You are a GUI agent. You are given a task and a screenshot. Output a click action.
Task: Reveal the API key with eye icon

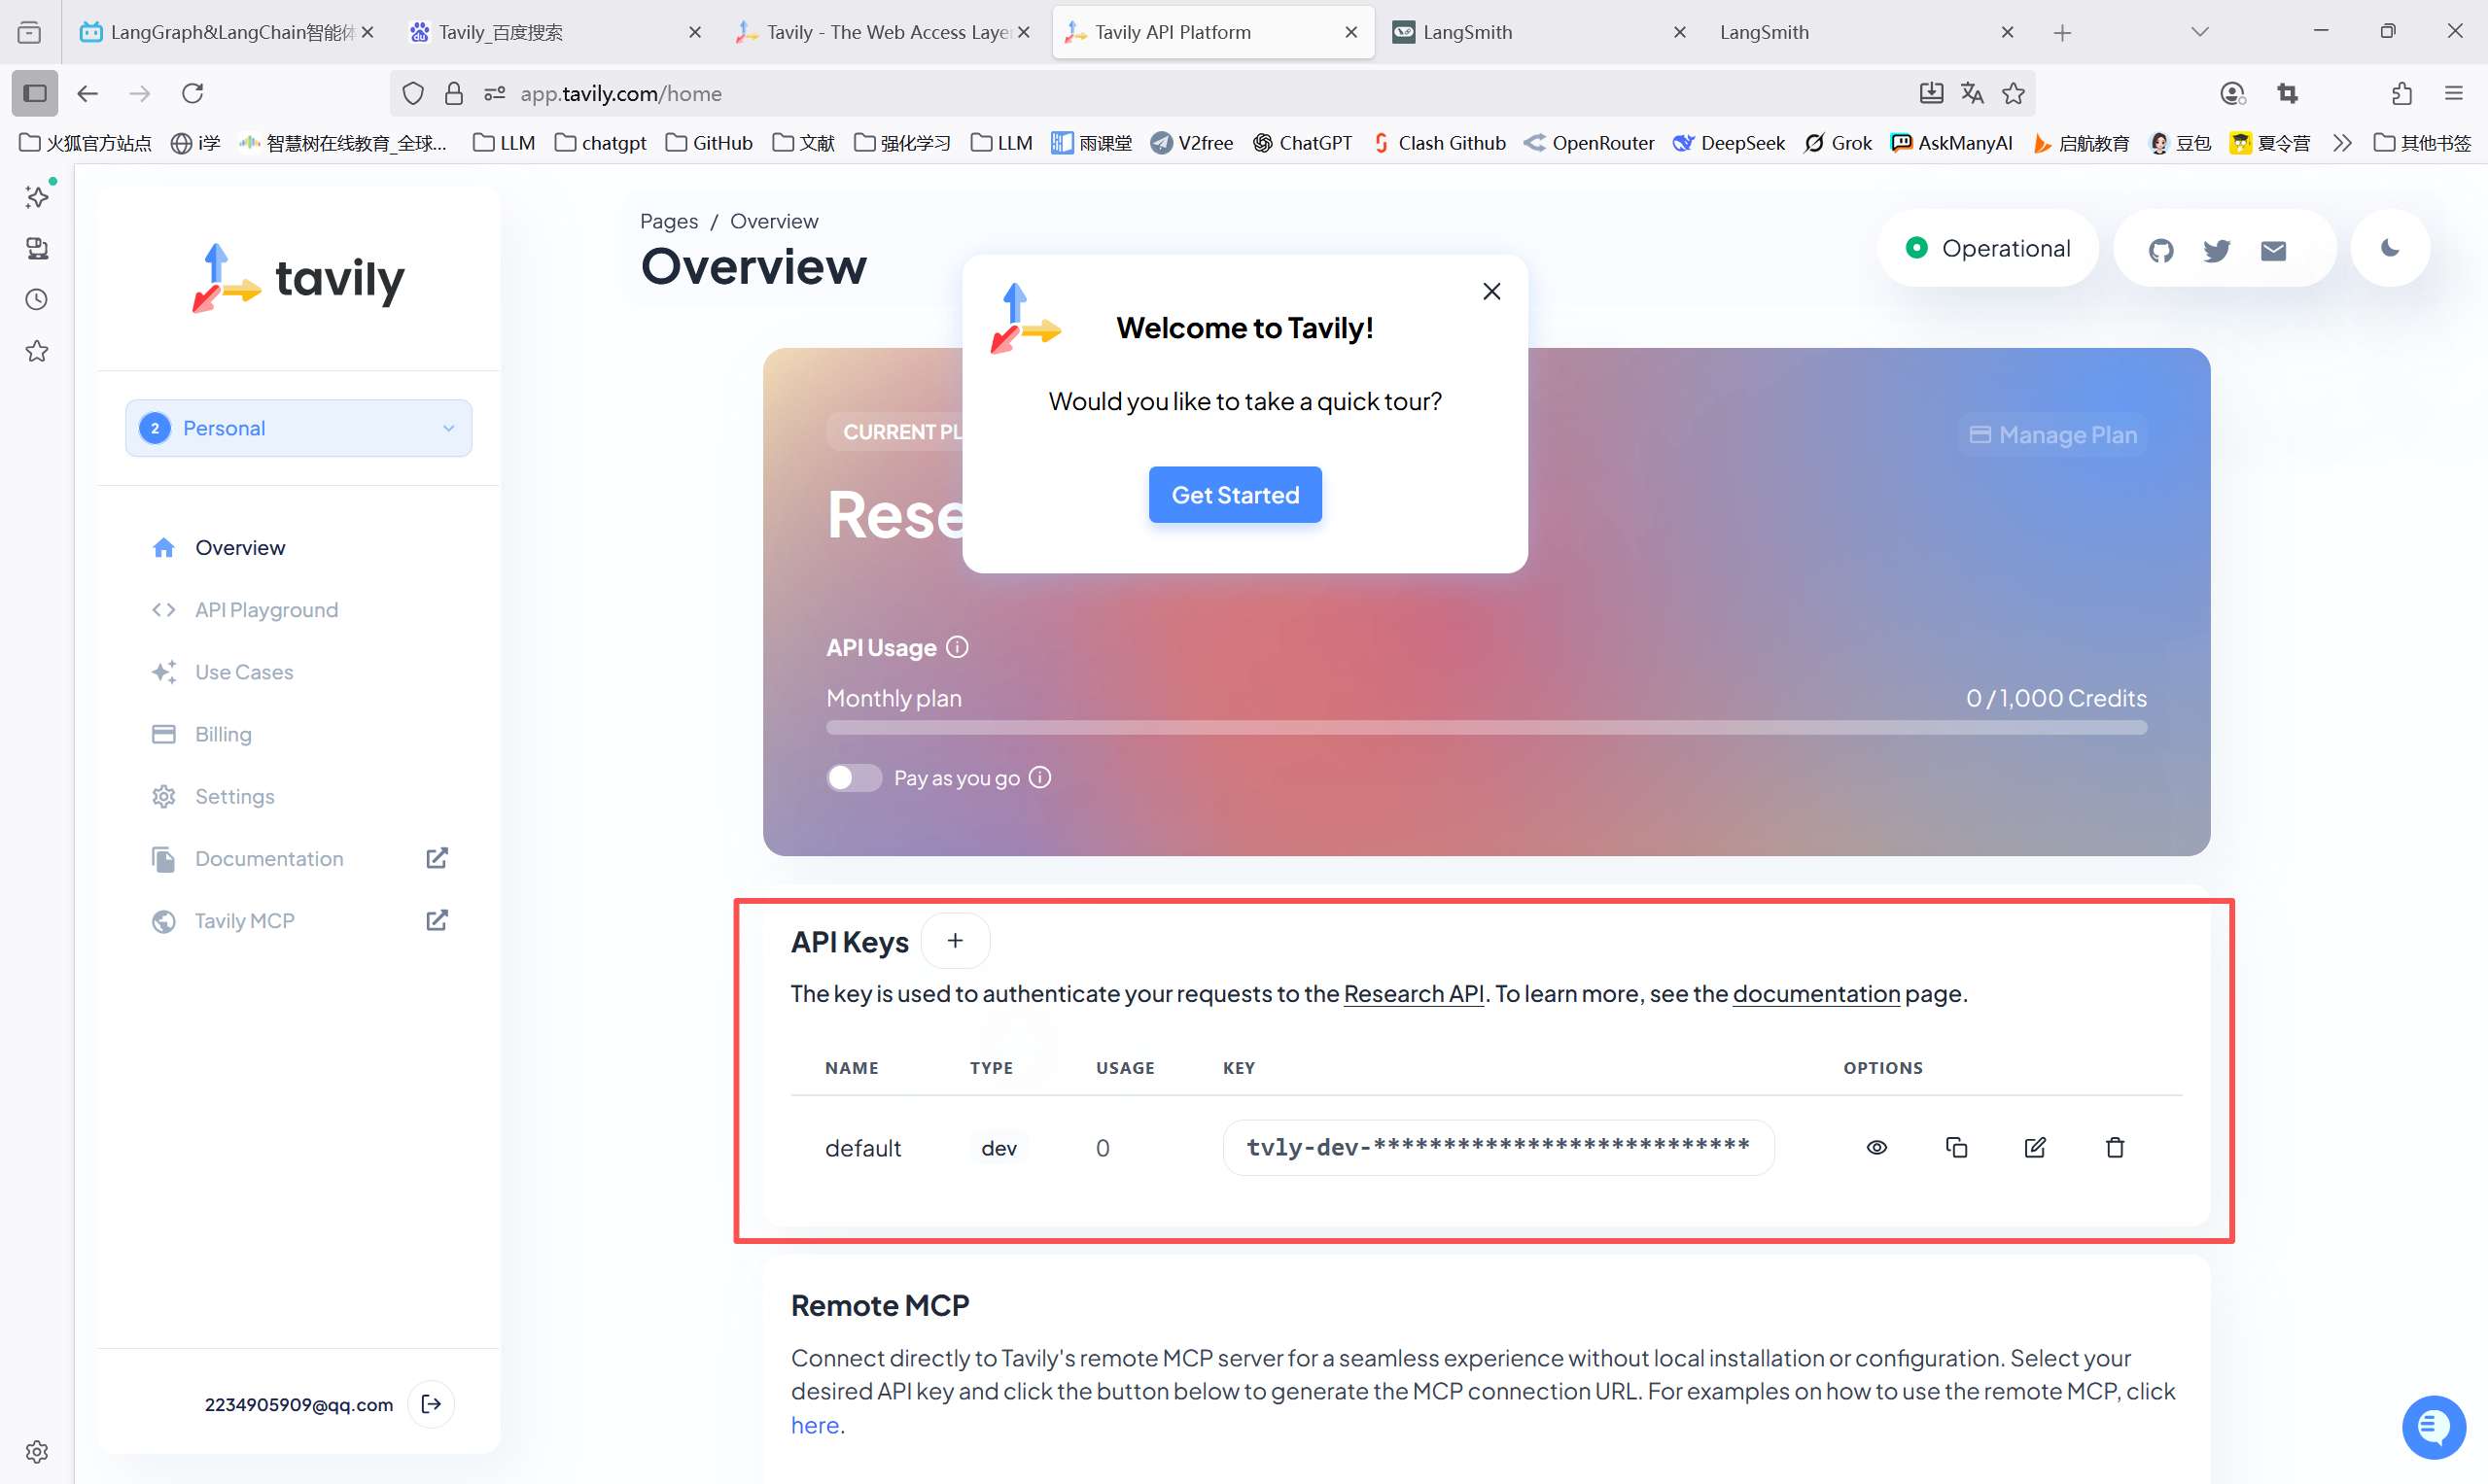click(1876, 1147)
